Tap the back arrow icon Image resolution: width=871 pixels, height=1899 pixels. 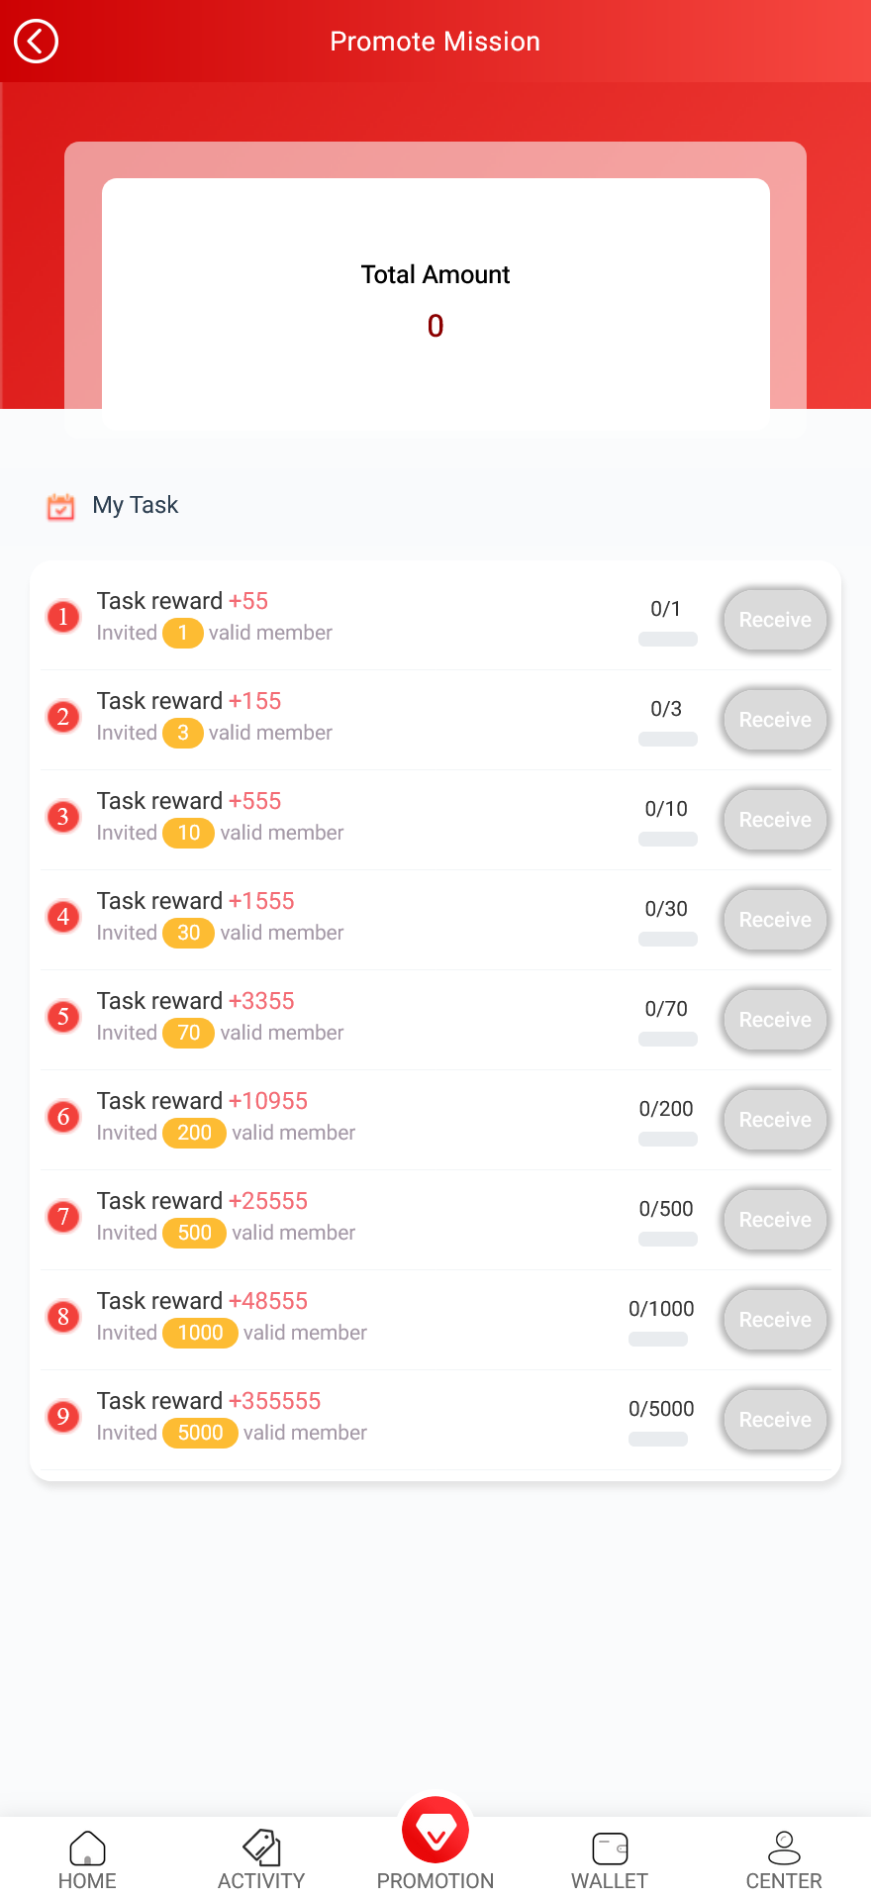(37, 42)
